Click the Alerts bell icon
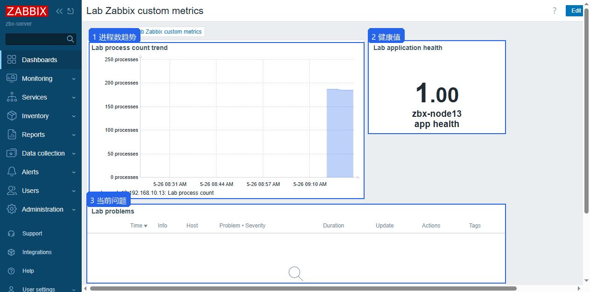This screenshot has width=590, height=292. 12,172
